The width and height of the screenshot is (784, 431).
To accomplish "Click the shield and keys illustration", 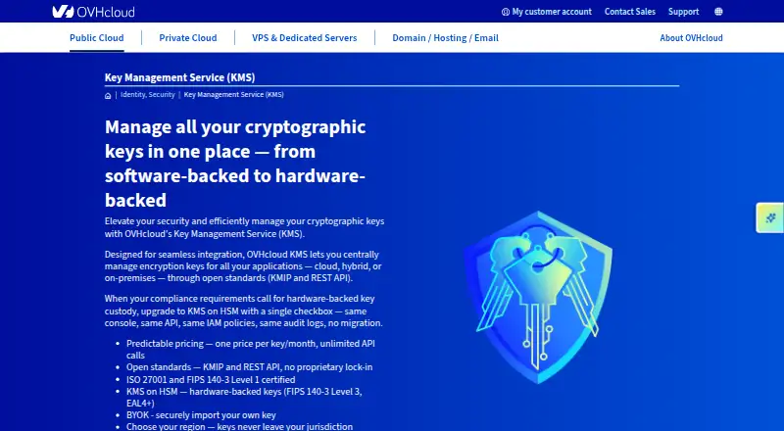I will pos(538,298).
